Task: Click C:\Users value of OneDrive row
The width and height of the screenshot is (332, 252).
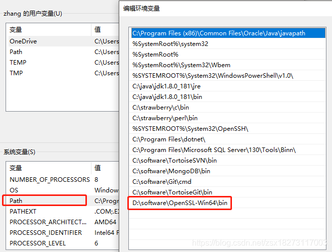Action: point(107,41)
